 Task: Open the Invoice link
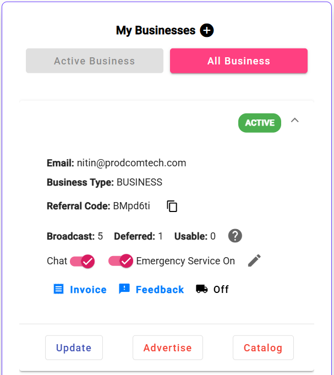pyautogui.click(x=89, y=290)
